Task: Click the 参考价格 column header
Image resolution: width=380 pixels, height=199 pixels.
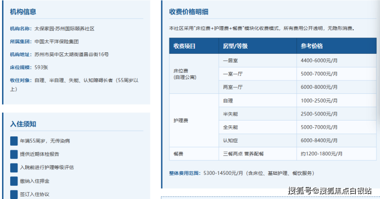Action: click(336, 46)
